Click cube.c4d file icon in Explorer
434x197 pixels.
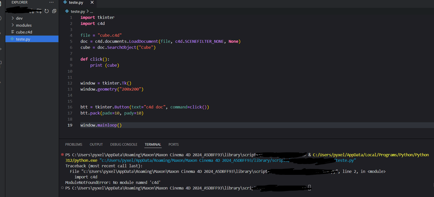[x=13, y=32]
